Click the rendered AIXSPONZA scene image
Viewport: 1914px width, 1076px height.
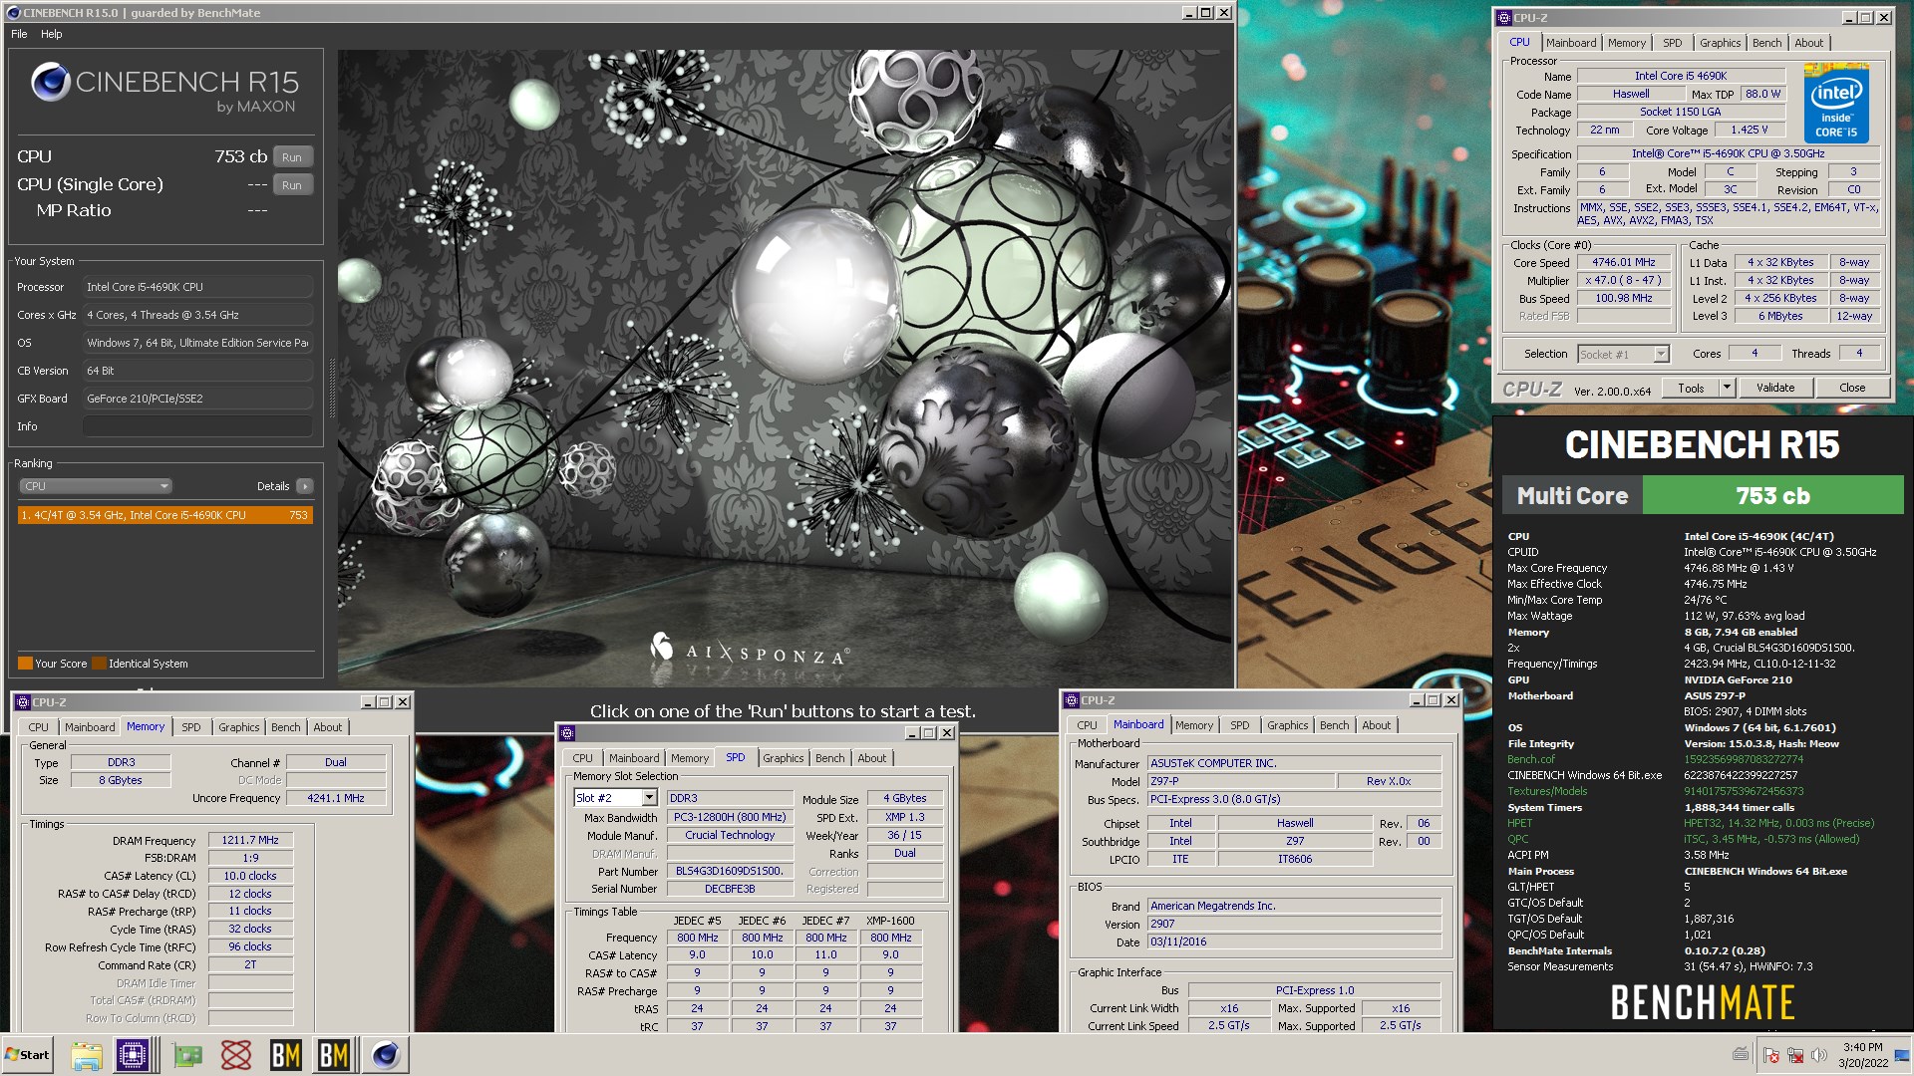(x=786, y=369)
